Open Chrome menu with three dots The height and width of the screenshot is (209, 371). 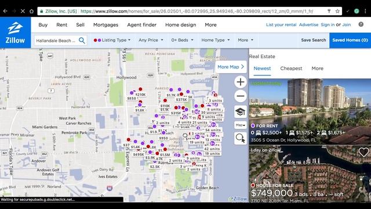pyautogui.click(x=365, y=11)
